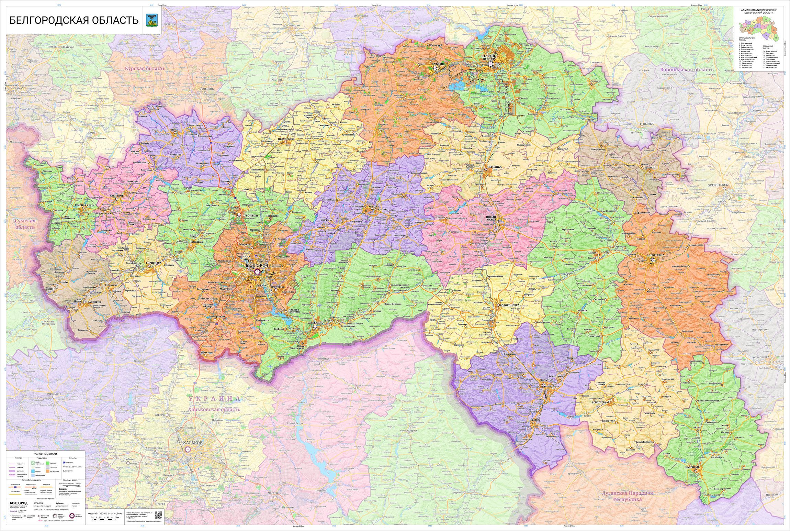Screen dimensions: 790x531
Task: Click '22 Яковлевский' in the inset list
Action: [x=770, y=67]
